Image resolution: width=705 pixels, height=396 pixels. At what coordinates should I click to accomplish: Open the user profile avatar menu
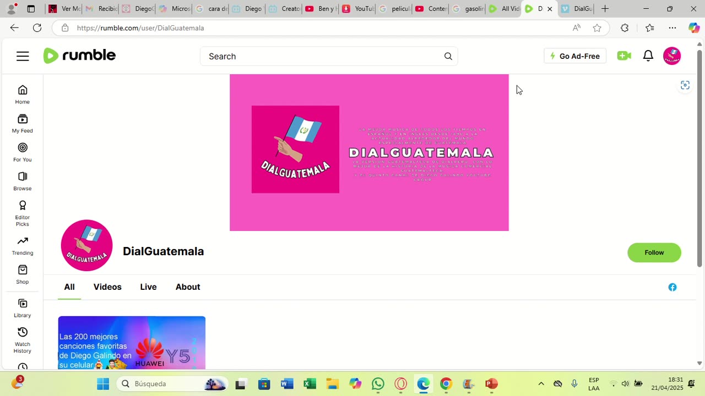click(x=672, y=56)
